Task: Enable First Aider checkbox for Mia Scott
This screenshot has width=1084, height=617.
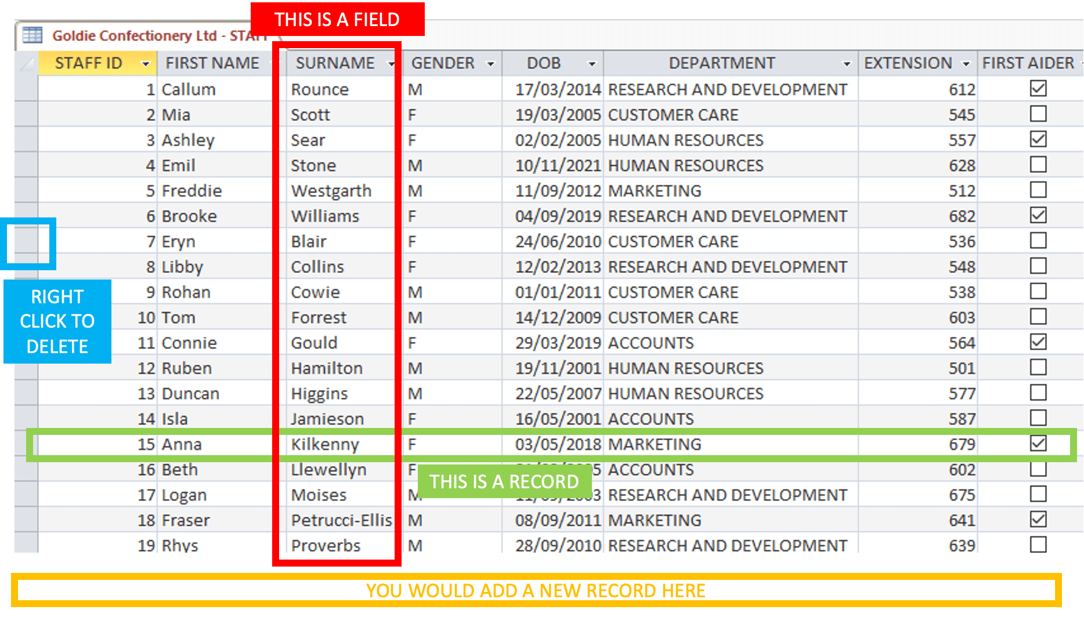Action: click(x=1038, y=114)
